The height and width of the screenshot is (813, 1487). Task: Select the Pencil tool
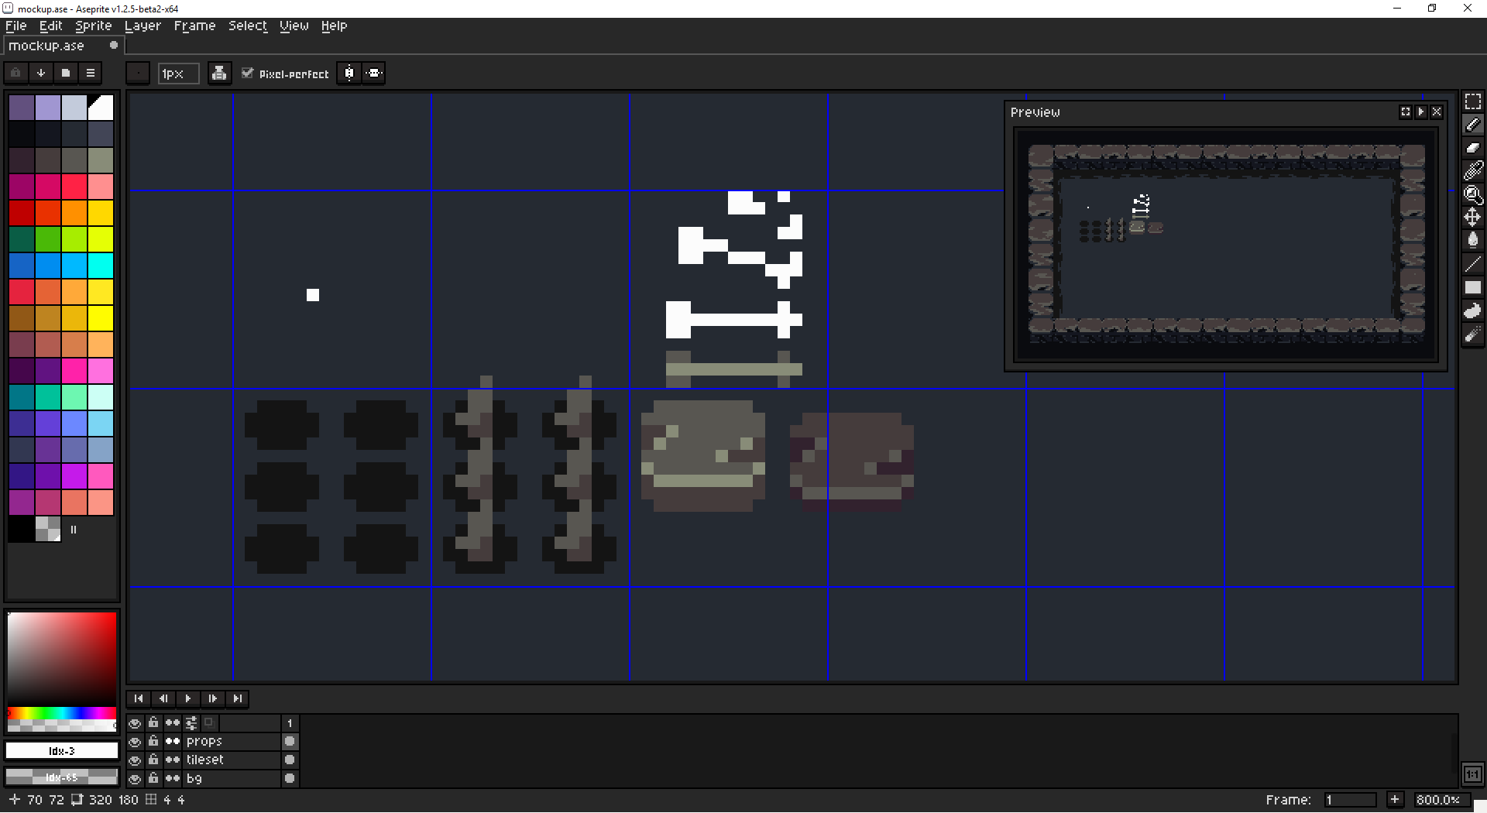[x=1472, y=125]
